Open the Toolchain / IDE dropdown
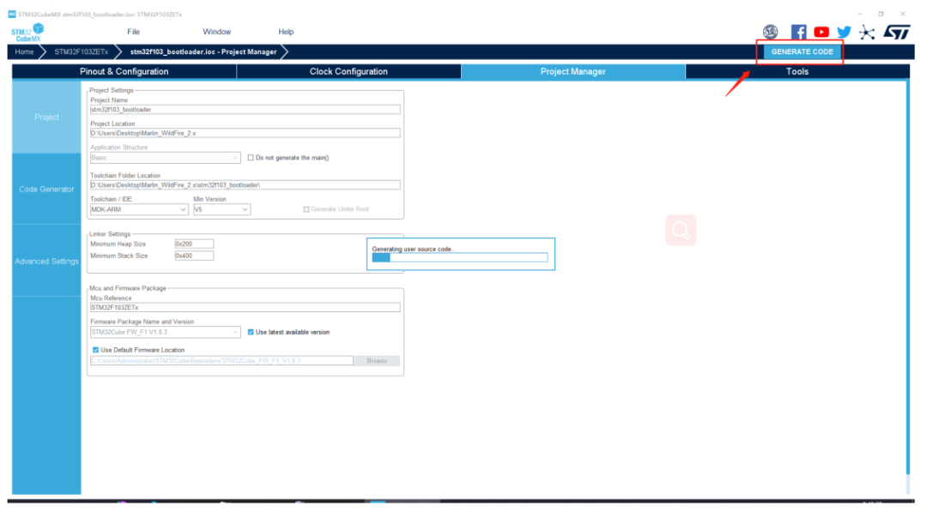The image size is (927, 512). pos(139,209)
